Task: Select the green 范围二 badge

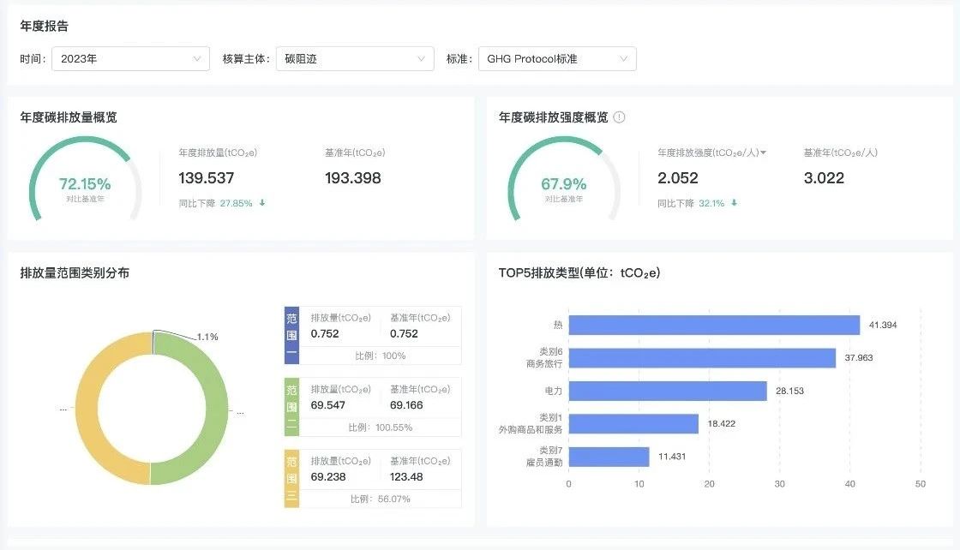Action: pos(291,404)
